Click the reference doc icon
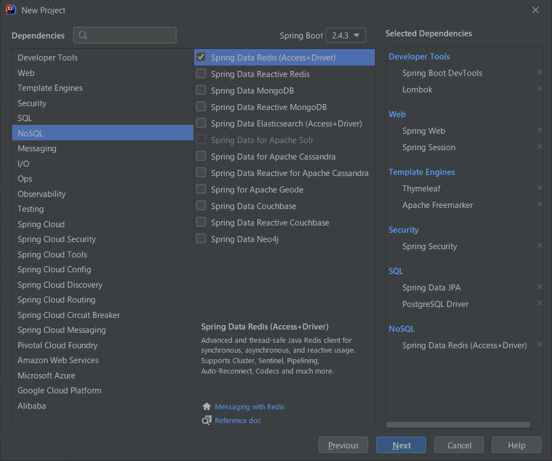 207,420
